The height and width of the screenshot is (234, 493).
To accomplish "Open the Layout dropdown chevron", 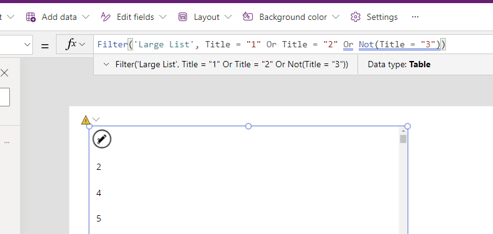I will pyautogui.click(x=228, y=17).
